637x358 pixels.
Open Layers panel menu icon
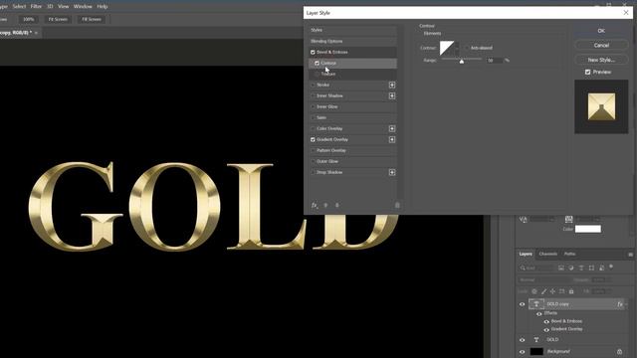(630, 255)
